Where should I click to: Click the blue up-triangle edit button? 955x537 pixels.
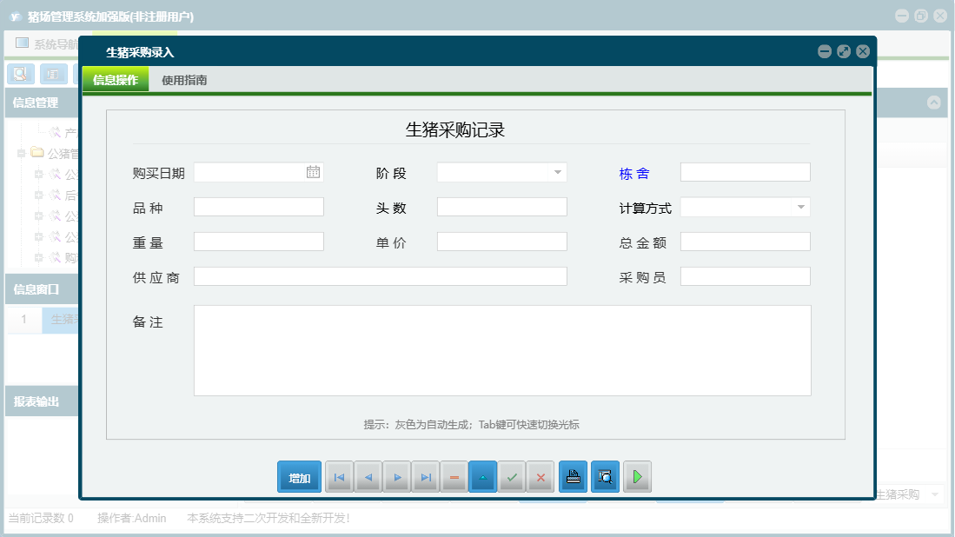click(483, 477)
